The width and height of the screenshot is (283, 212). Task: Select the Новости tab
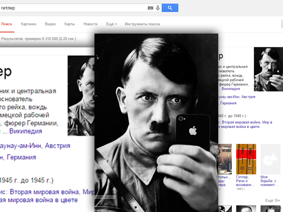pos(91,24)
